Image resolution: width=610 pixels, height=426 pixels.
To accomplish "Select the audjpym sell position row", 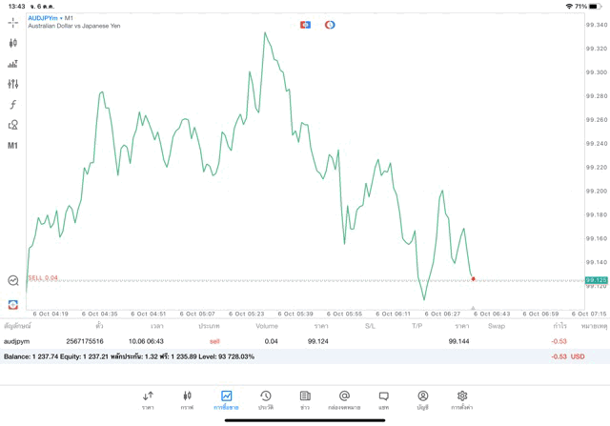I will click(x=286, y=341).
